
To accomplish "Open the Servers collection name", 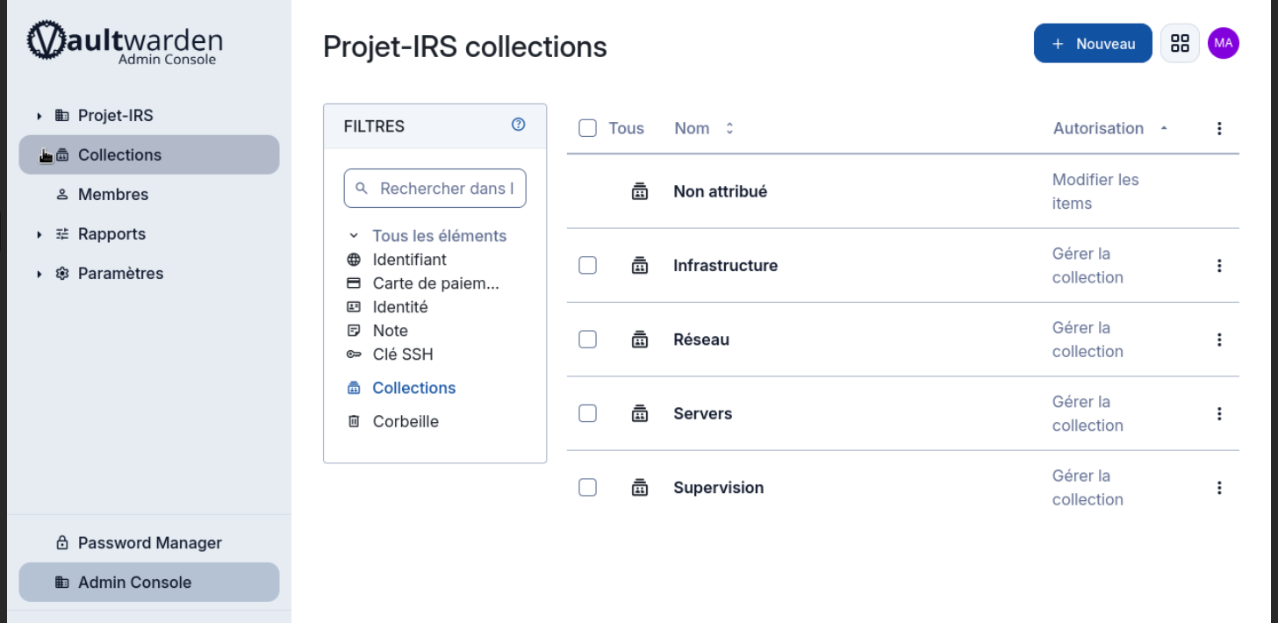I will 702,414.
